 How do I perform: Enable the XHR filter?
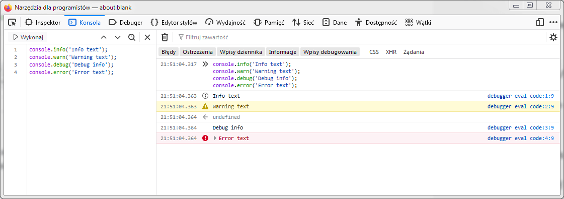pyautogui.click(x=391, y=52)
